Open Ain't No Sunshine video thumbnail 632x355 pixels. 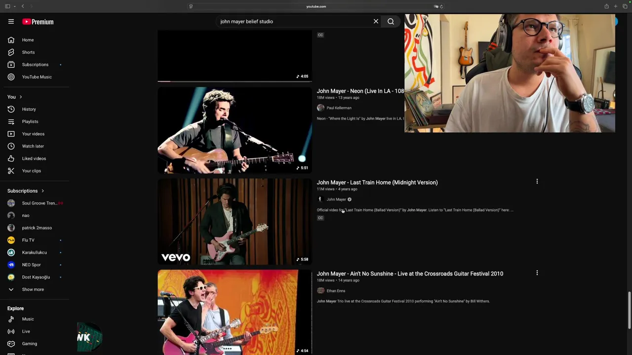click(x=235, y=312)
